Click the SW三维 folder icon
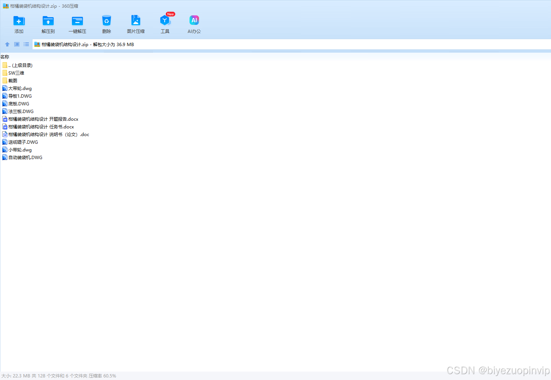The image size is (551, 380). [x=5, y=73]
